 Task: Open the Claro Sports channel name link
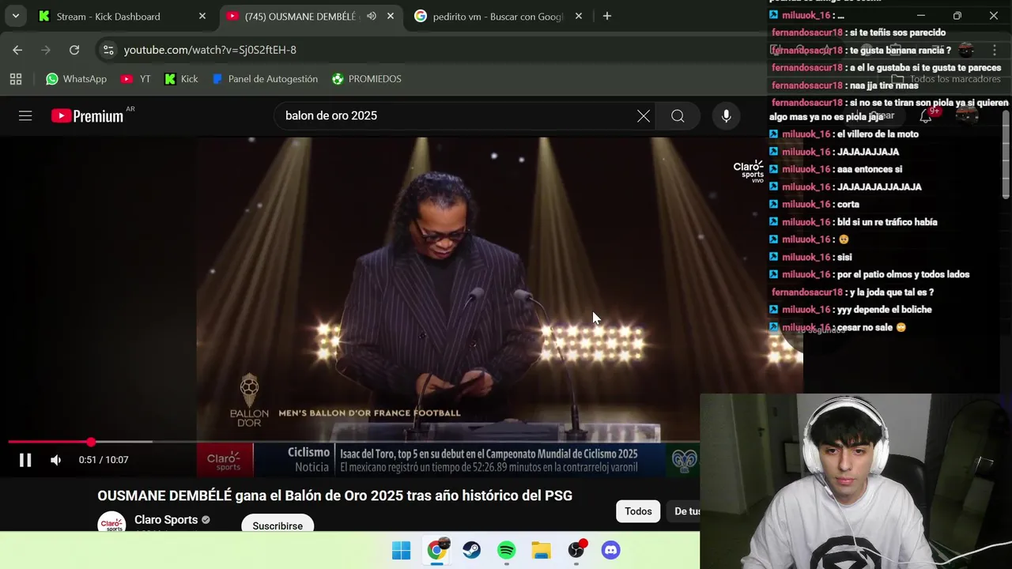pos(166,520)
